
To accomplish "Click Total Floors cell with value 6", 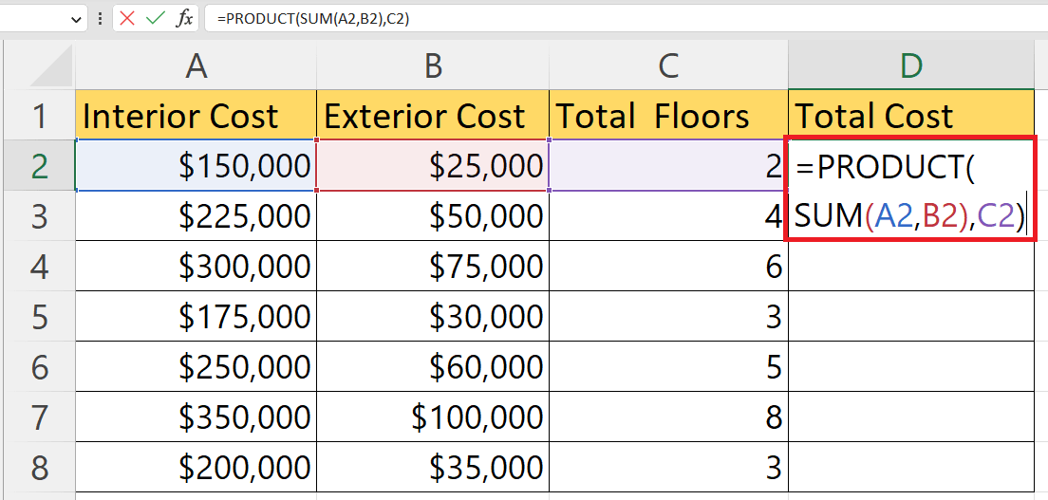I will 668,266.
